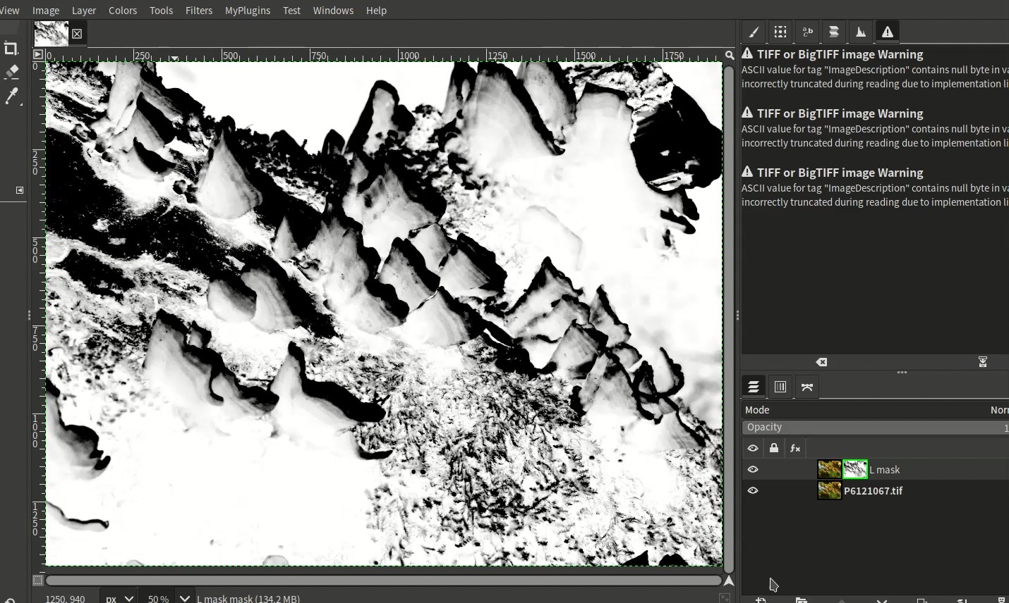
Task: Open the Layer menu
Action: point(84,11)
